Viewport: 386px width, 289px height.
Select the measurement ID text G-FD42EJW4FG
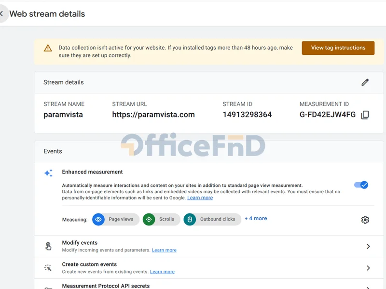click(328, 115)
